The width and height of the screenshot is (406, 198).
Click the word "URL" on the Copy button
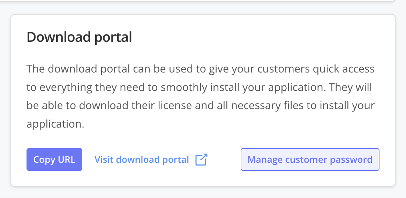point(66,160)
